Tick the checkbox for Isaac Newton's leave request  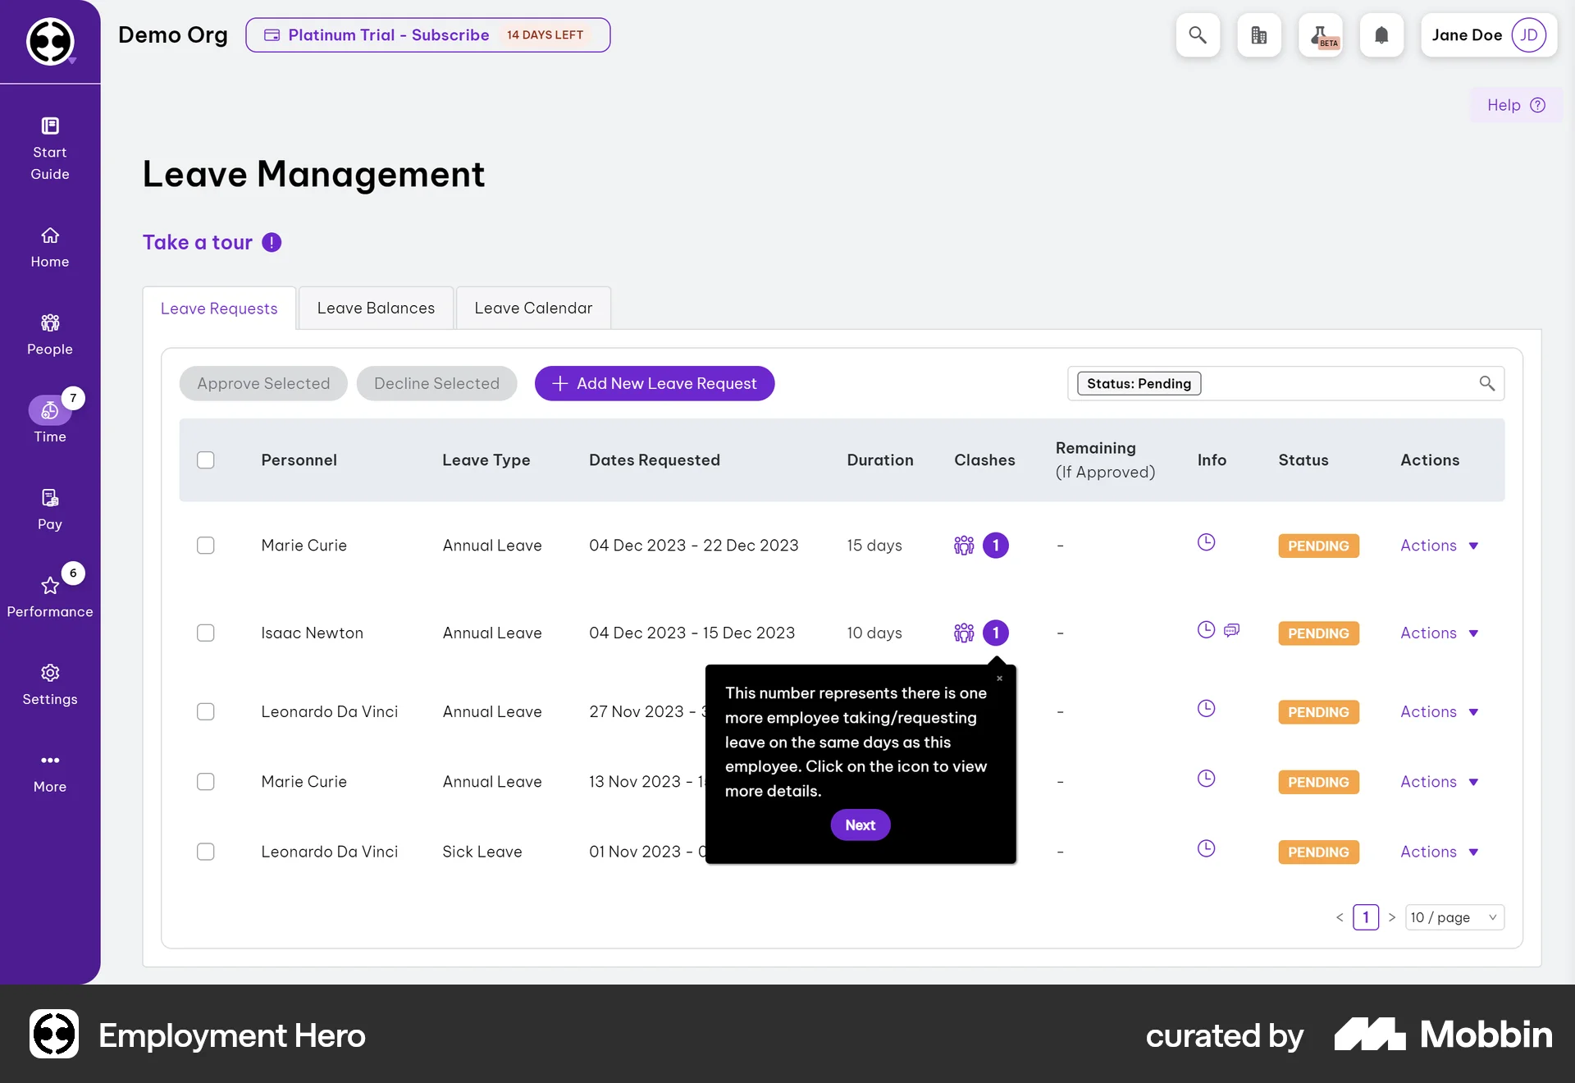click(x=206, y=633)
